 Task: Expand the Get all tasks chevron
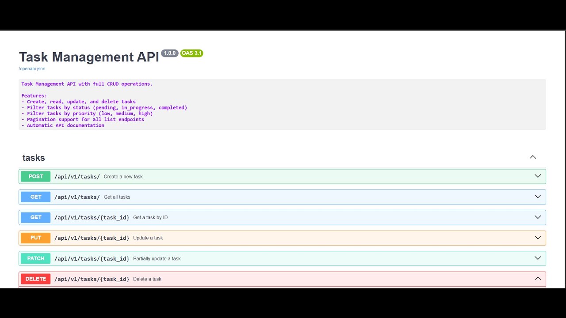click(x=538, y=197)
